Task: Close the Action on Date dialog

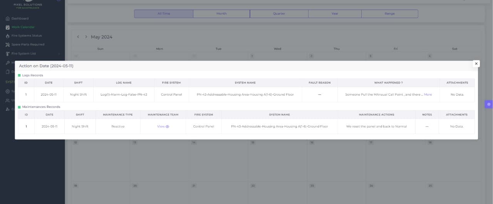Action: tap(476, 64)
